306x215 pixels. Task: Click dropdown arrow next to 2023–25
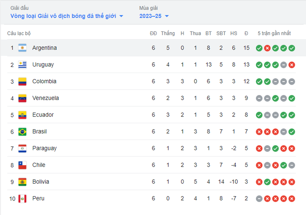(x=167, y=16)
